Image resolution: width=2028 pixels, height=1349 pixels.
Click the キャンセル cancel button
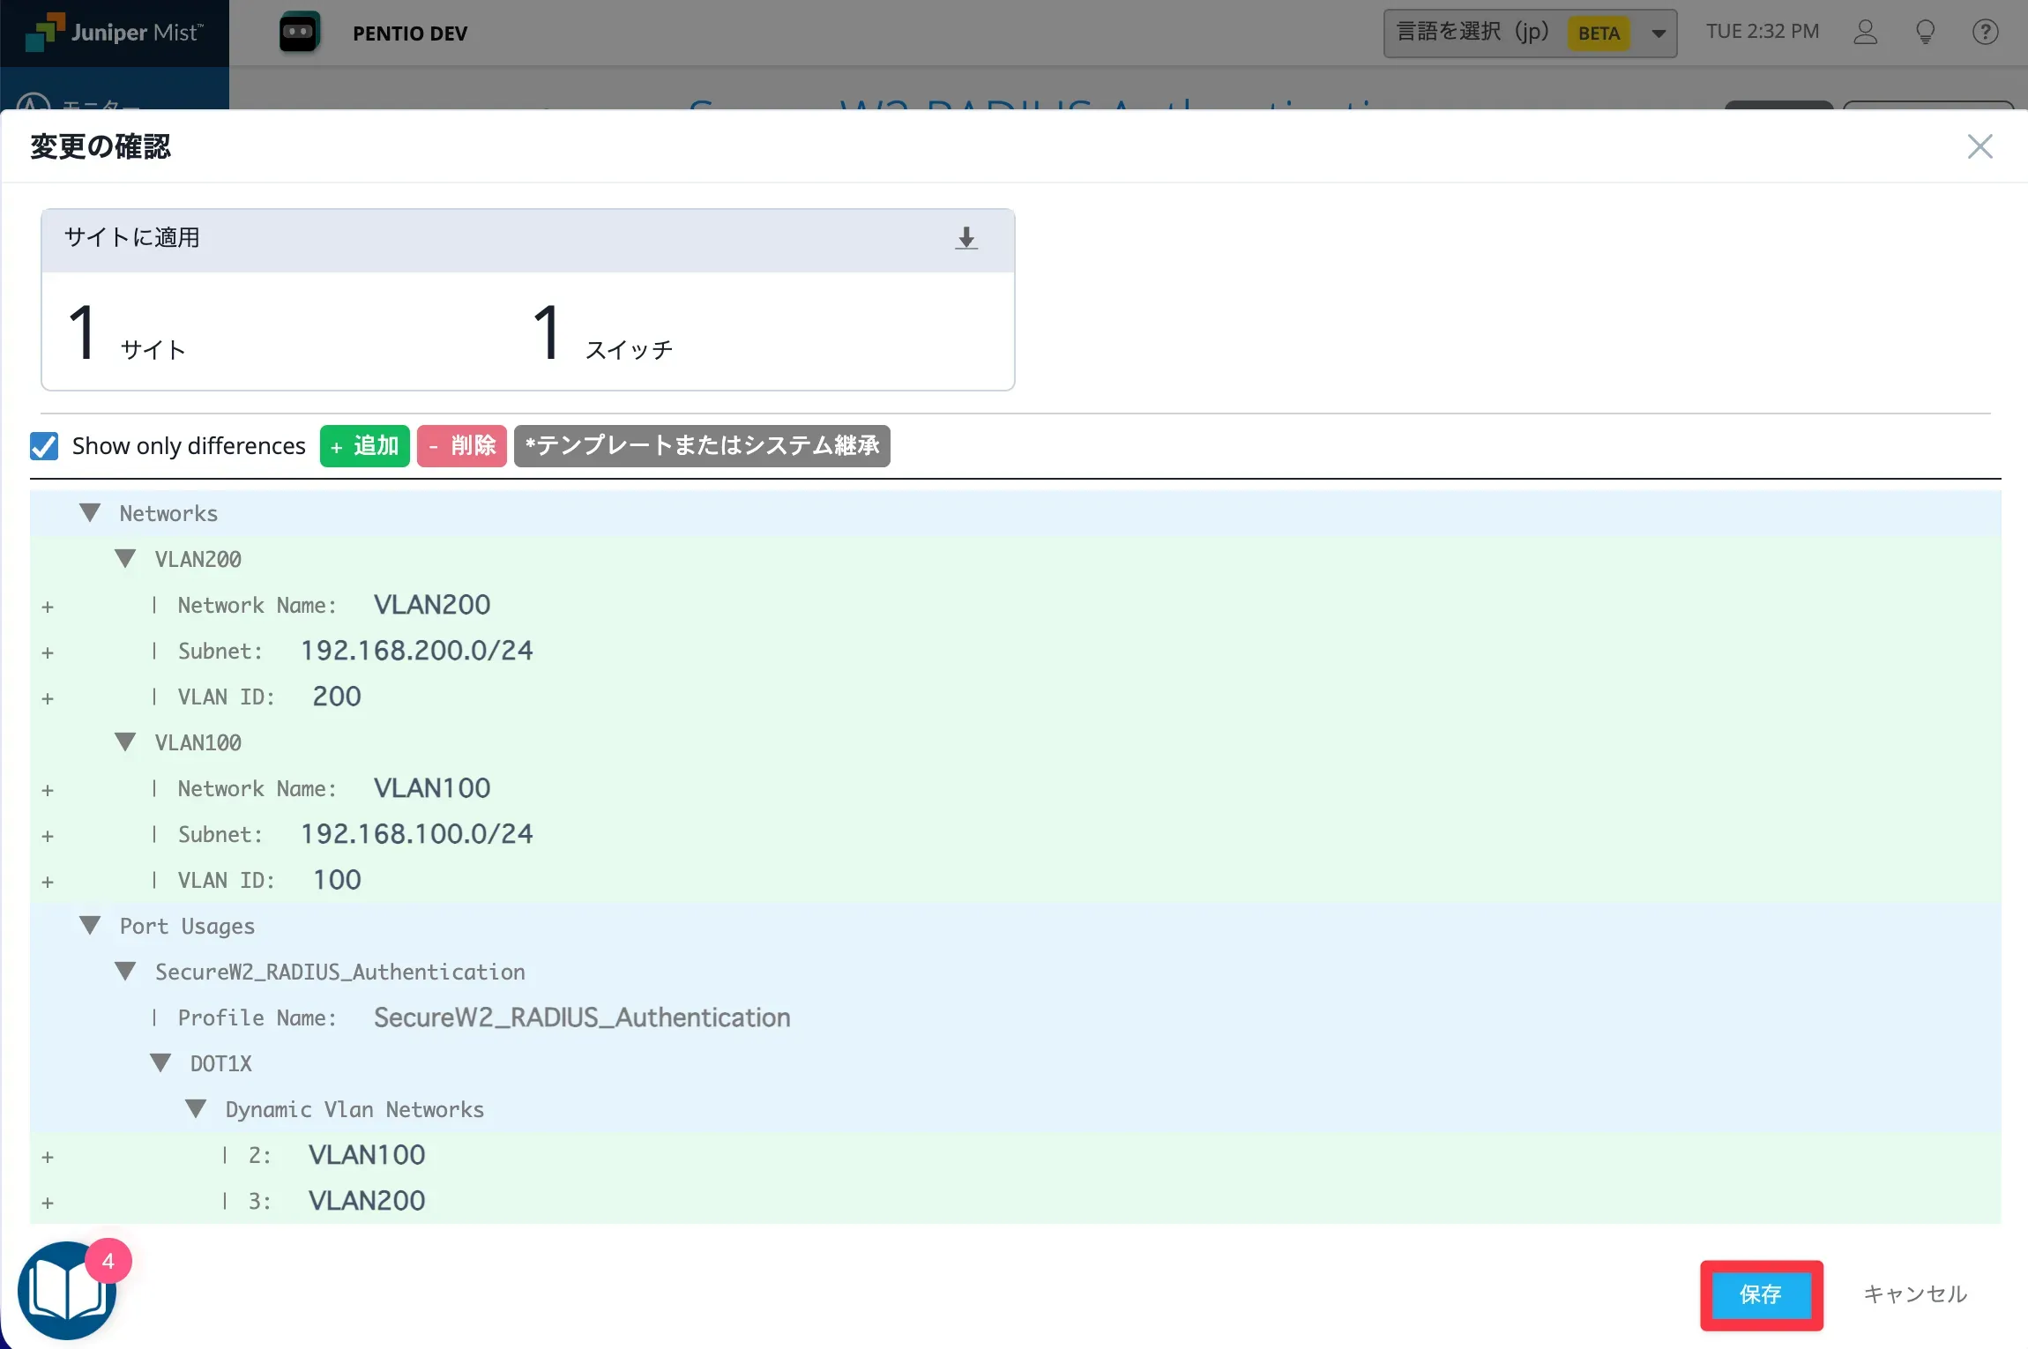coord(1914,1294)
